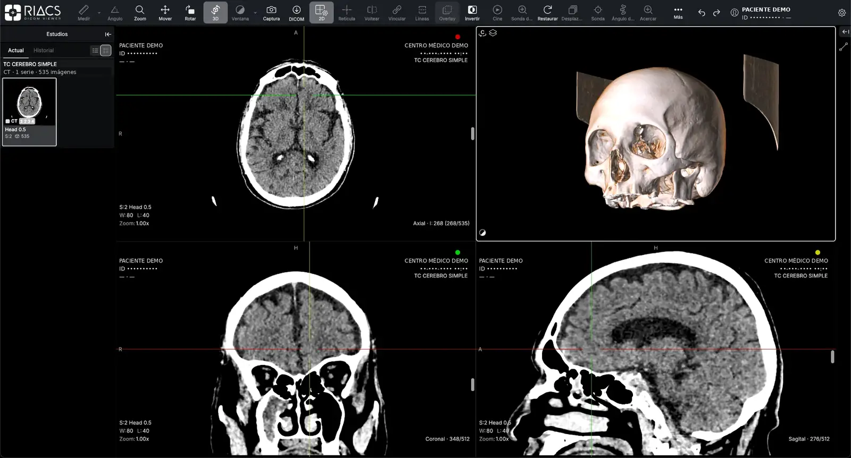Toggle the Overlay annotations
The height and width of the screenshot is (458, 851).
click(447, 12)
